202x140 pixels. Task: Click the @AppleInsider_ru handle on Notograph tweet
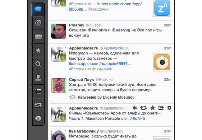[x=115, y=48]
